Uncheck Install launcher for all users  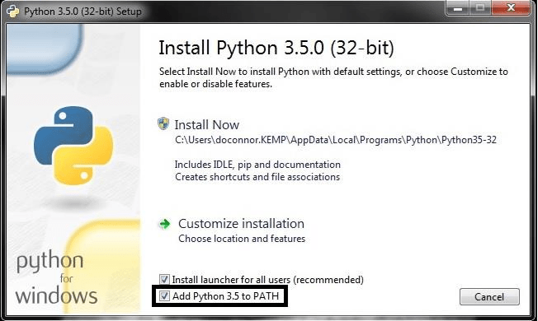(x=164, y=279)
